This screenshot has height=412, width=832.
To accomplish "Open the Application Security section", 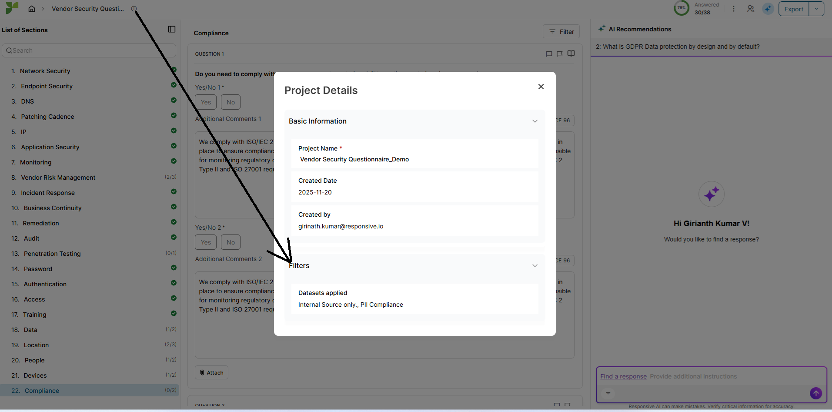I will 90,147.
